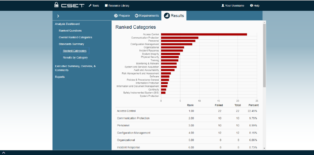Screen dimensions: 314x155
Task: Select the Communication Protection table row
Action: click(x=188, y=118)
